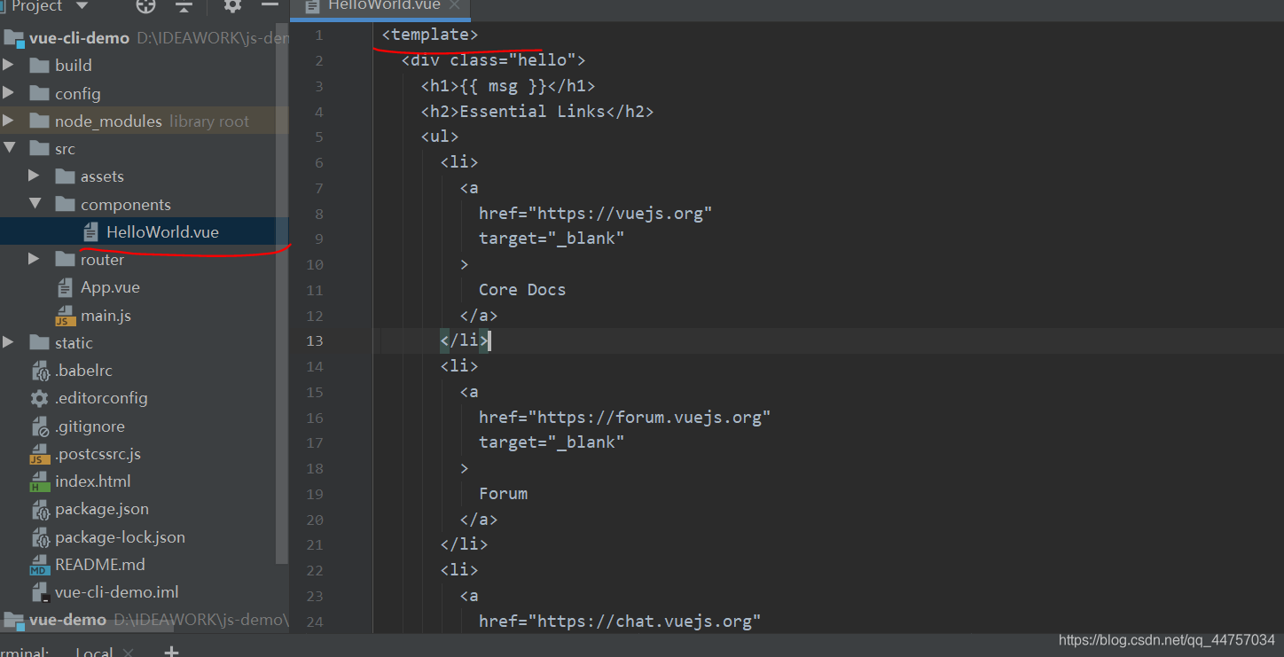1284x657 pixels.
Task: Select package-lock.json in the project tree
Action: point(120,537)
